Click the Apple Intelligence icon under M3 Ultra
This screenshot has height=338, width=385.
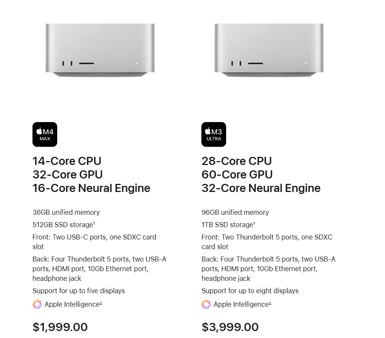pos(206,304)
